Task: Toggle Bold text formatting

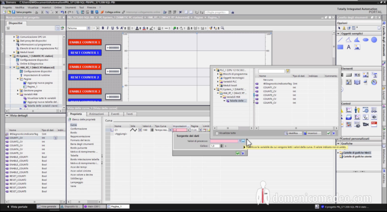Action: click(x=103, y=28)
